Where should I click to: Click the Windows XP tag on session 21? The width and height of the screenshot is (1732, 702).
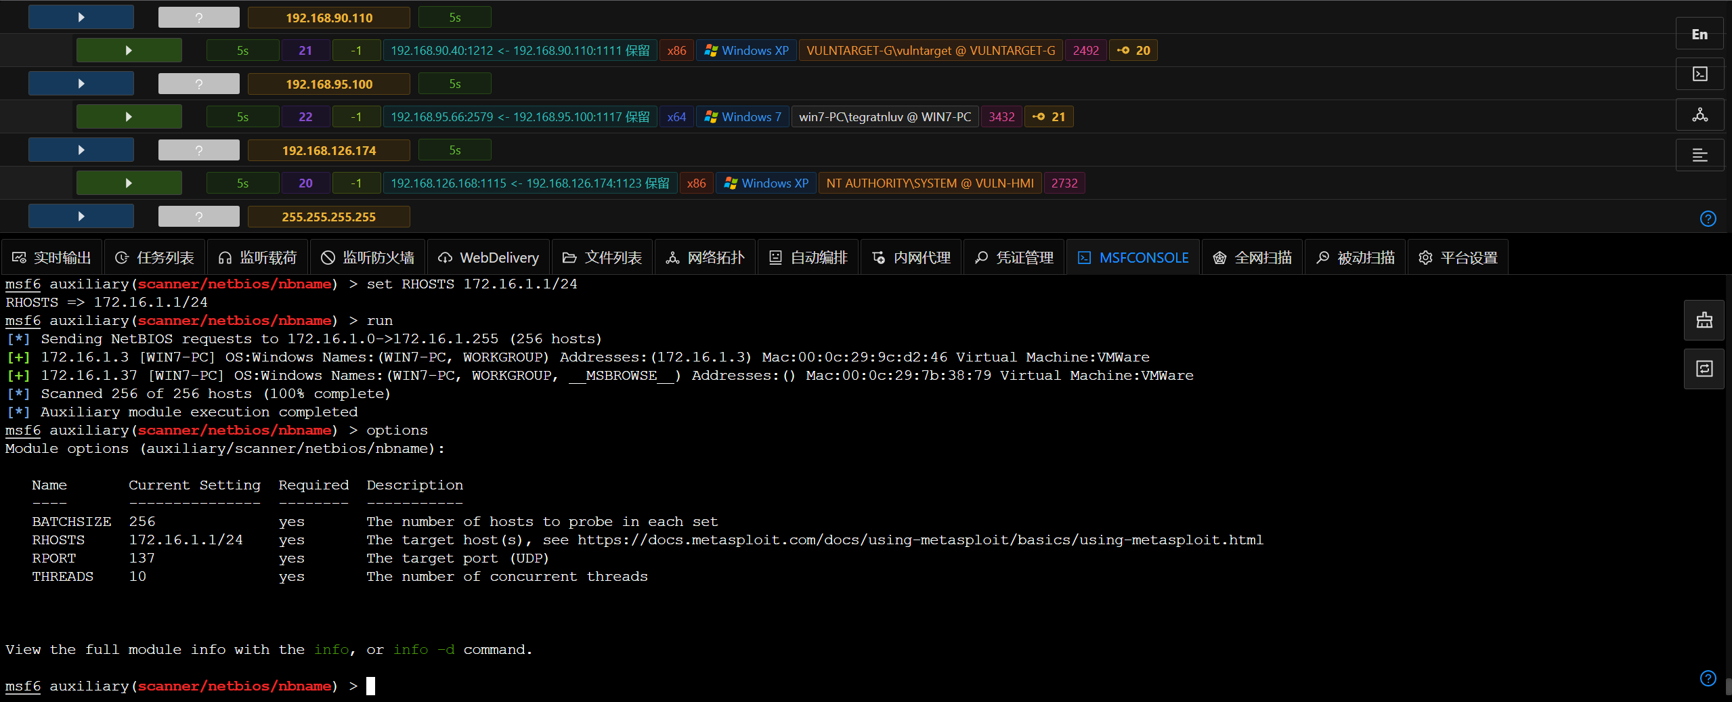pyautogui.click(x=746, y=51)
